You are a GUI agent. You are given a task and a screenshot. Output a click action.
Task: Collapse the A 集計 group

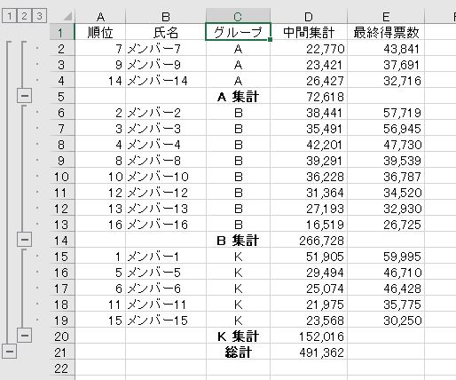[24, 96]
